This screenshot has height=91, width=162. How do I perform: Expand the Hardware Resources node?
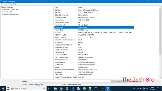pos(2,9)
